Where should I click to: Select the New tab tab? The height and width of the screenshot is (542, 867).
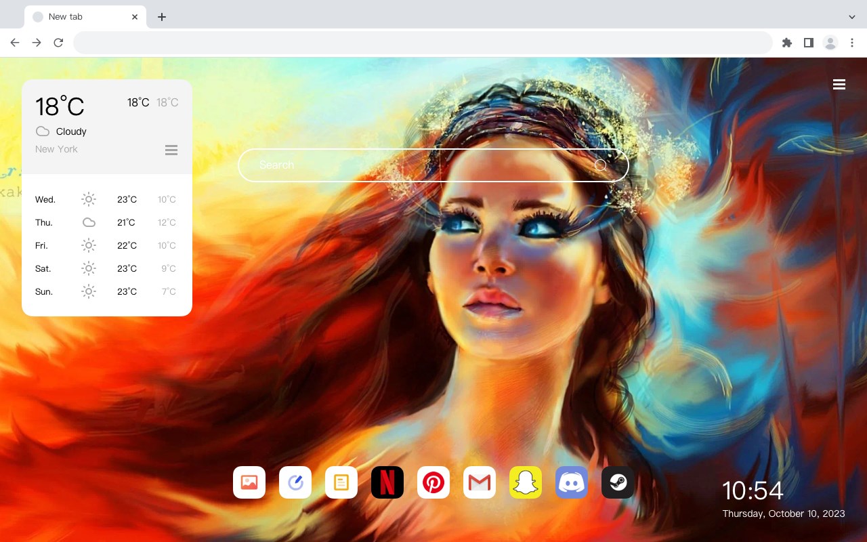85,17
